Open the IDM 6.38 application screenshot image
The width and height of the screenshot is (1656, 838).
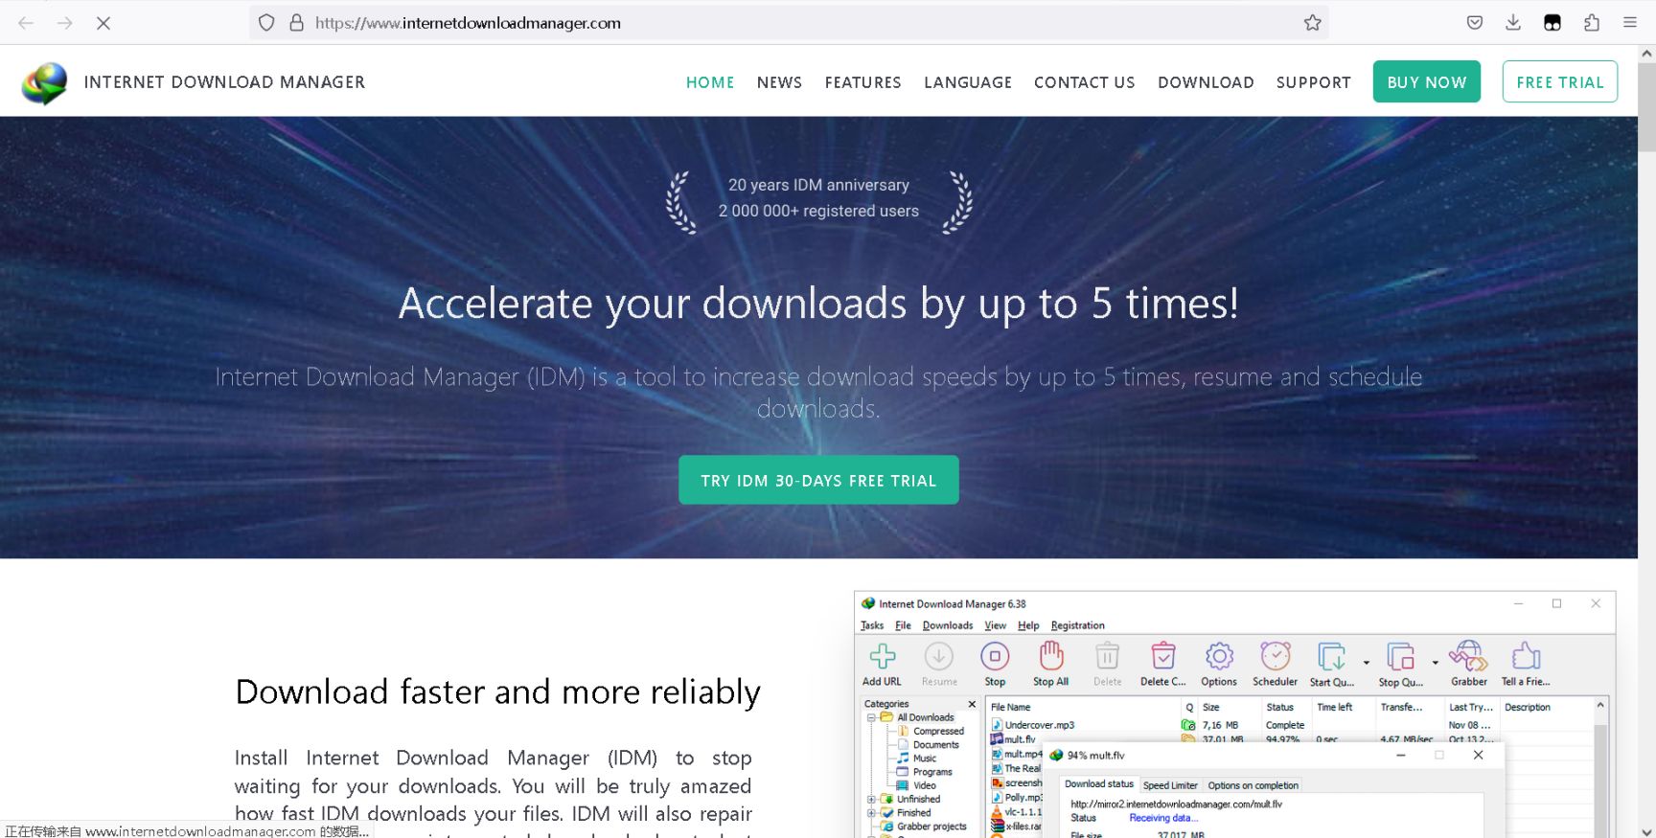coord(1234,714)
